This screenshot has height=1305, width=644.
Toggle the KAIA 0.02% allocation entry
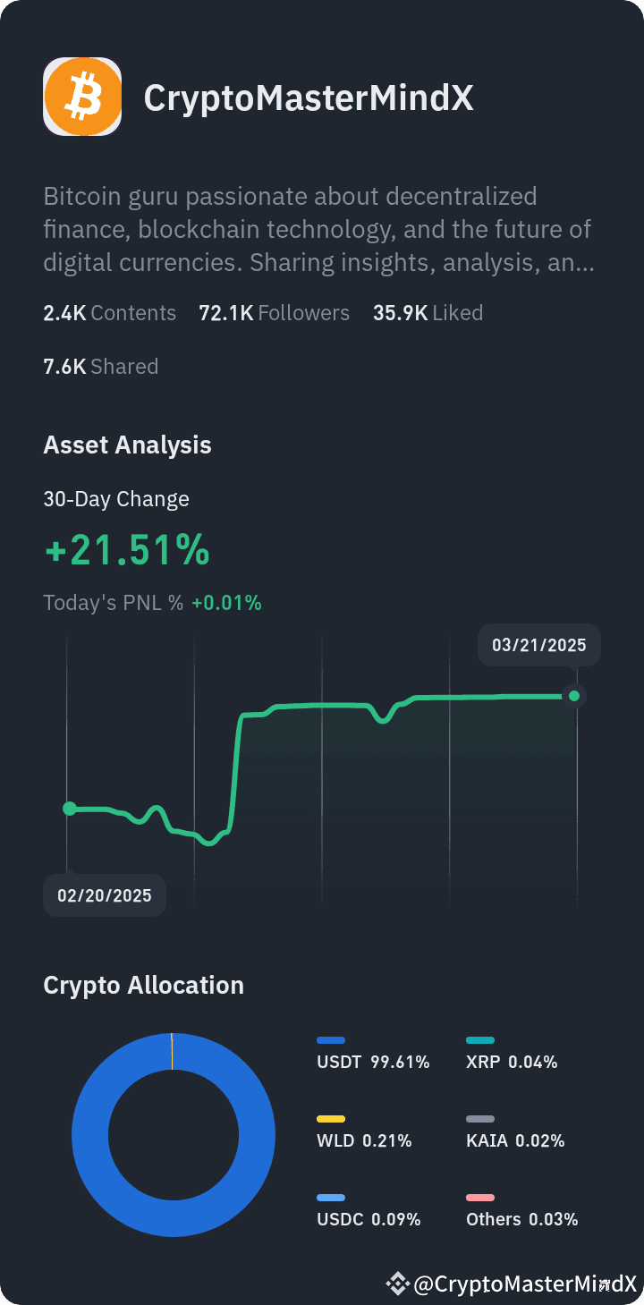515,1140
